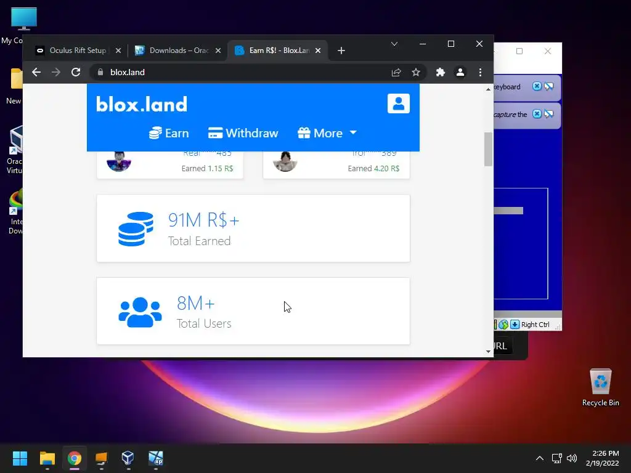Open the XP virtual machine taskbar icon

[x=156, y=458]
